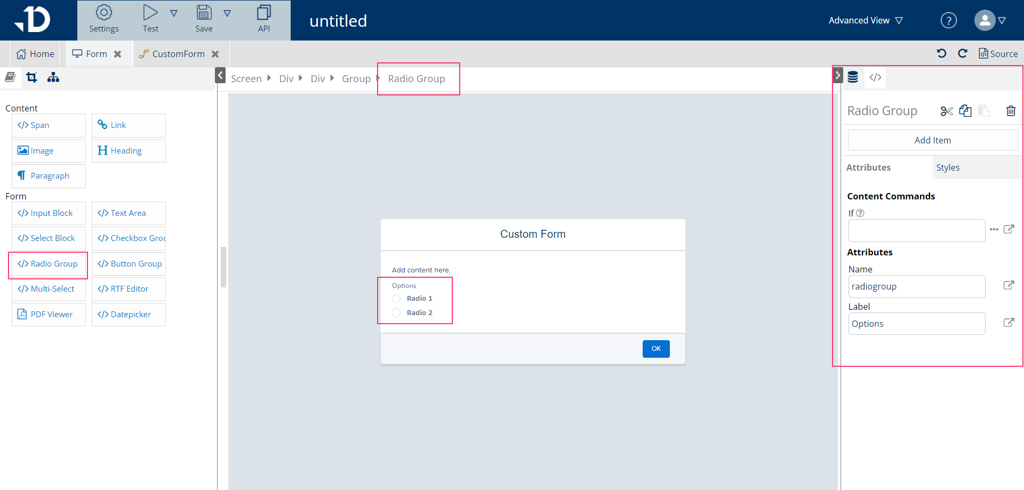Open the Save dropdown arrow

(227, 13)
